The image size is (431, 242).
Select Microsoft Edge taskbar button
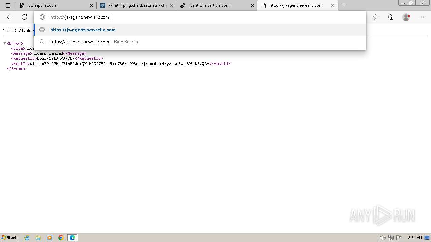[x=72, y=238]
